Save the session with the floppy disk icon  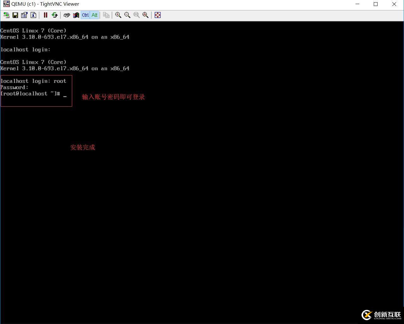pos(15,15)
